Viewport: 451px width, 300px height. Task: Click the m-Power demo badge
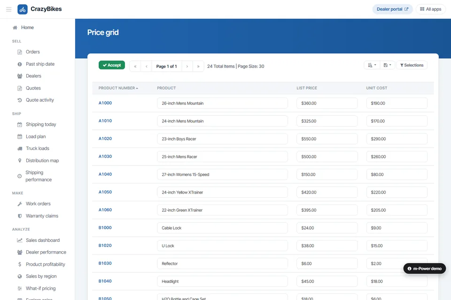[425, 269]
